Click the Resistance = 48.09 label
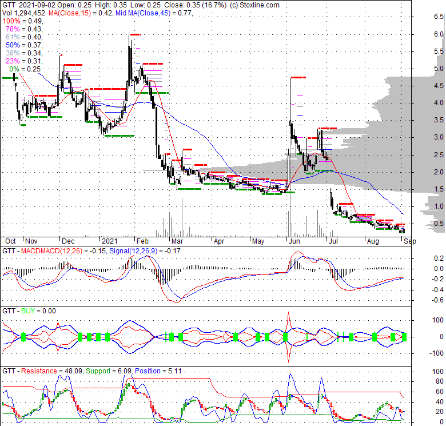 pyautogui.click(x=52, y=371)
